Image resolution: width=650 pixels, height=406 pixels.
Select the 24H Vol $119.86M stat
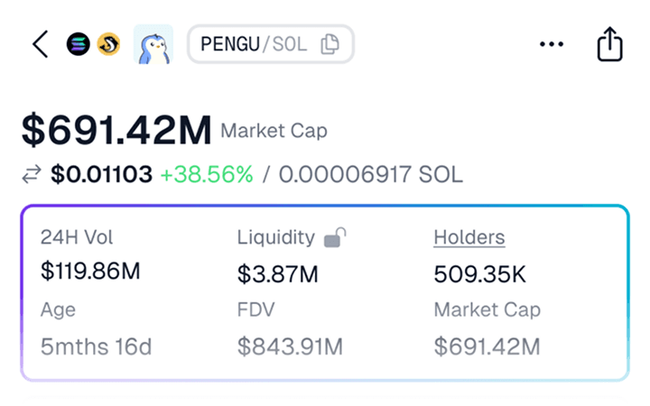[x=90, y=254]
